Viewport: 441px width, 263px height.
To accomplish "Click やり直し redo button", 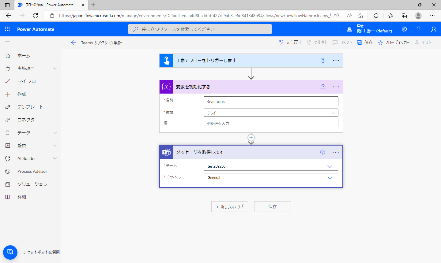I will (x=317, y=43).
